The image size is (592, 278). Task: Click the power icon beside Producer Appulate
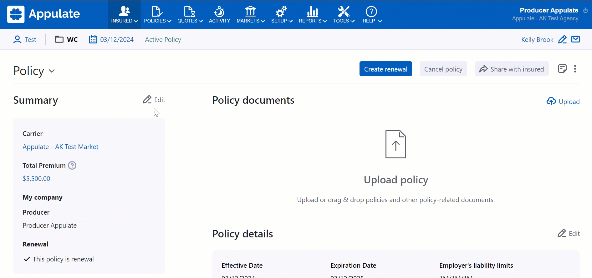point(585,10)
